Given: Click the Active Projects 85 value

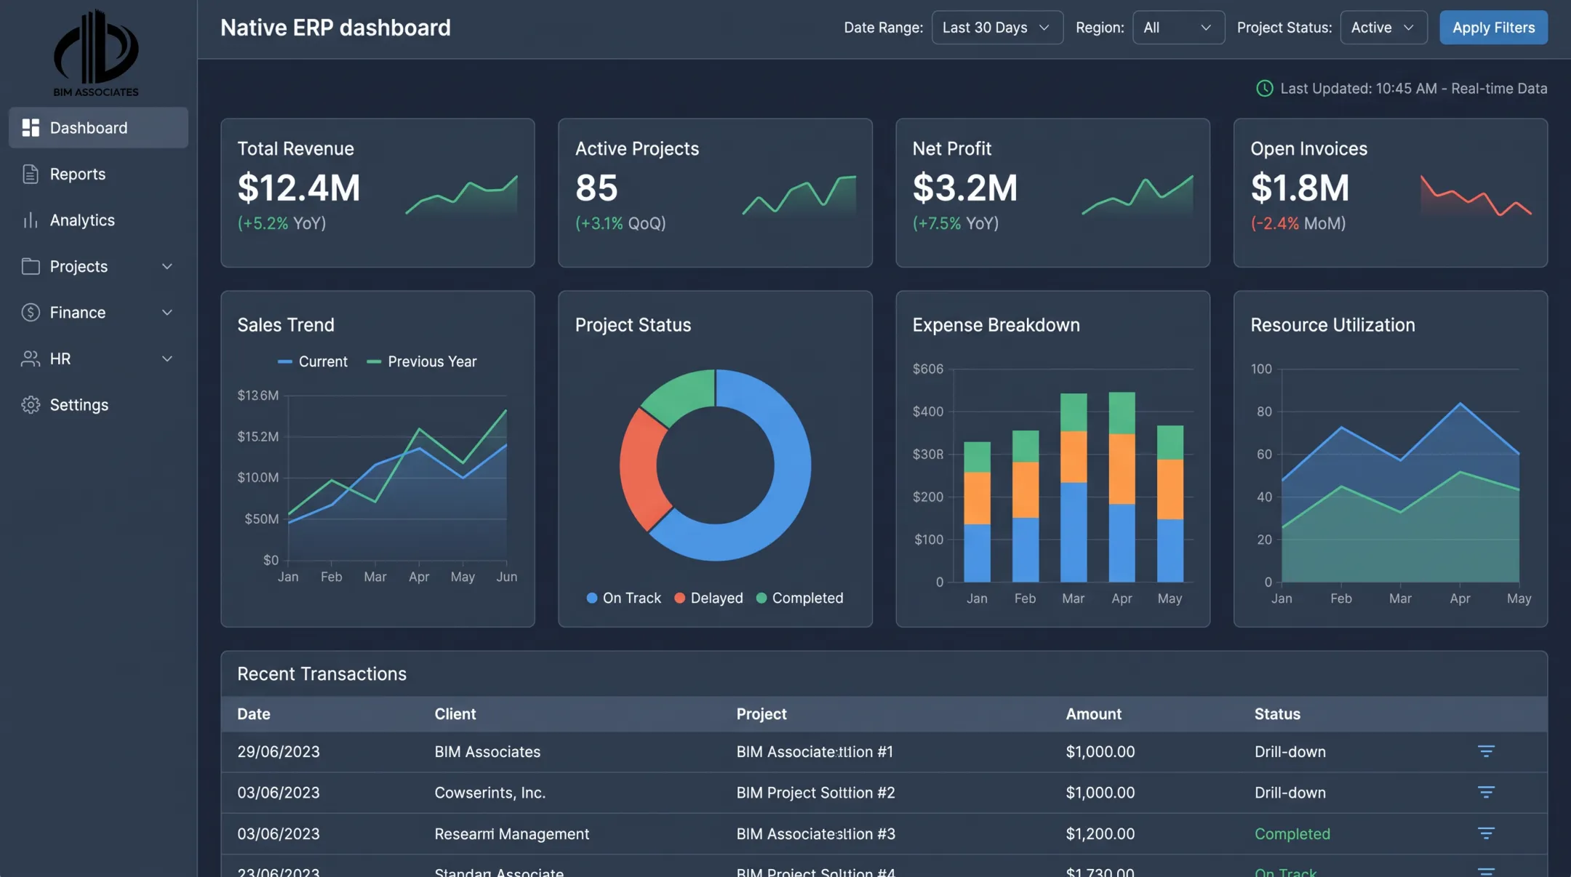Looking at the screenshot, I should pos(596,188).
